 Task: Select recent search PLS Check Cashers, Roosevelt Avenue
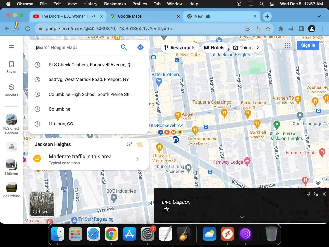pyautogui.click(x=89, y=65)
